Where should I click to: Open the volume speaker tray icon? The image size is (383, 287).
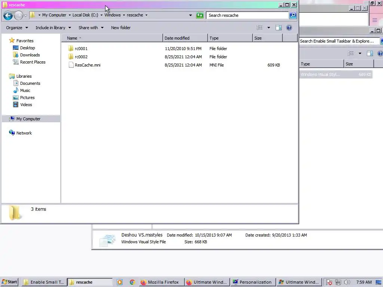pyautogui.click(x=347, y=282)
